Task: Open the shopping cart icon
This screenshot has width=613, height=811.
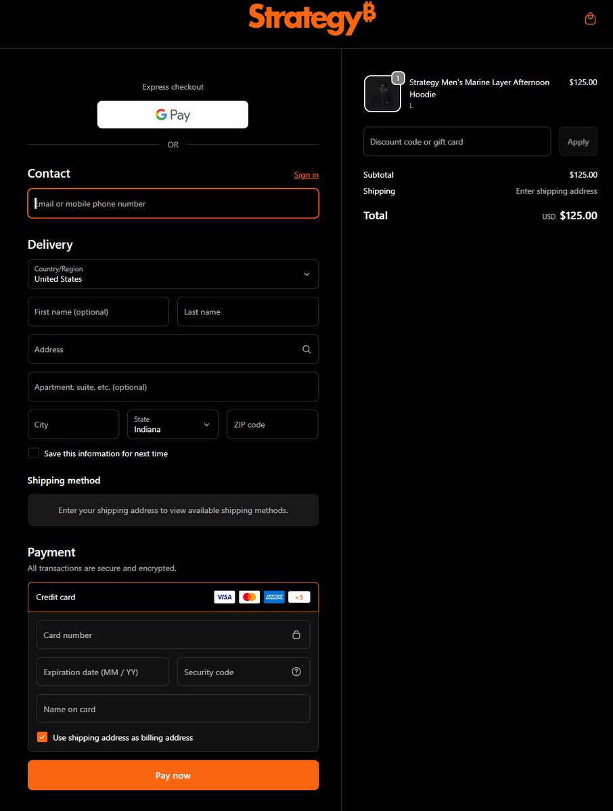Action: click(x=589, y=18)
